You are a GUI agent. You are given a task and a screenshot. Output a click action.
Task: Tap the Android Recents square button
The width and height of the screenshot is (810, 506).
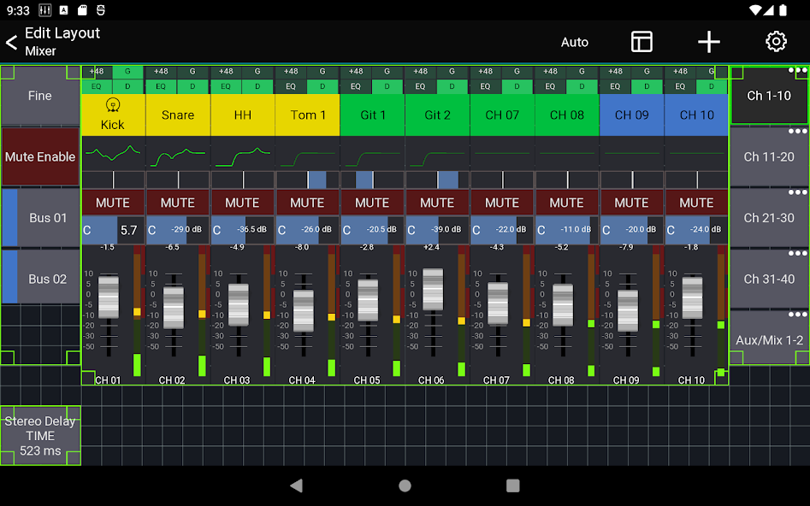click(x=513, y=485)
